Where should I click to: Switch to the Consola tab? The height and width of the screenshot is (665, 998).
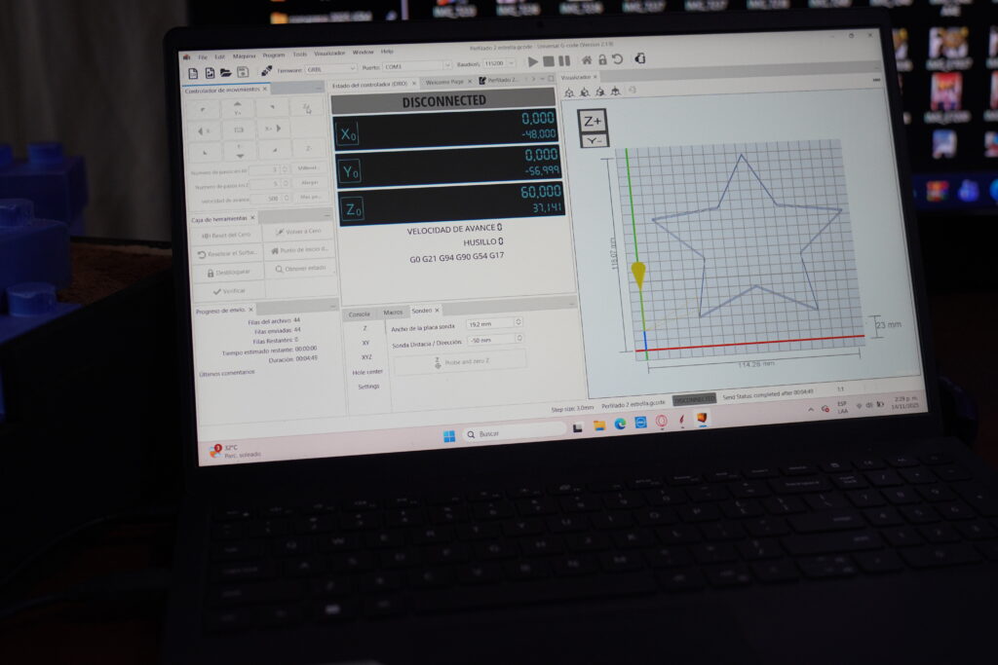pos(359,314)
